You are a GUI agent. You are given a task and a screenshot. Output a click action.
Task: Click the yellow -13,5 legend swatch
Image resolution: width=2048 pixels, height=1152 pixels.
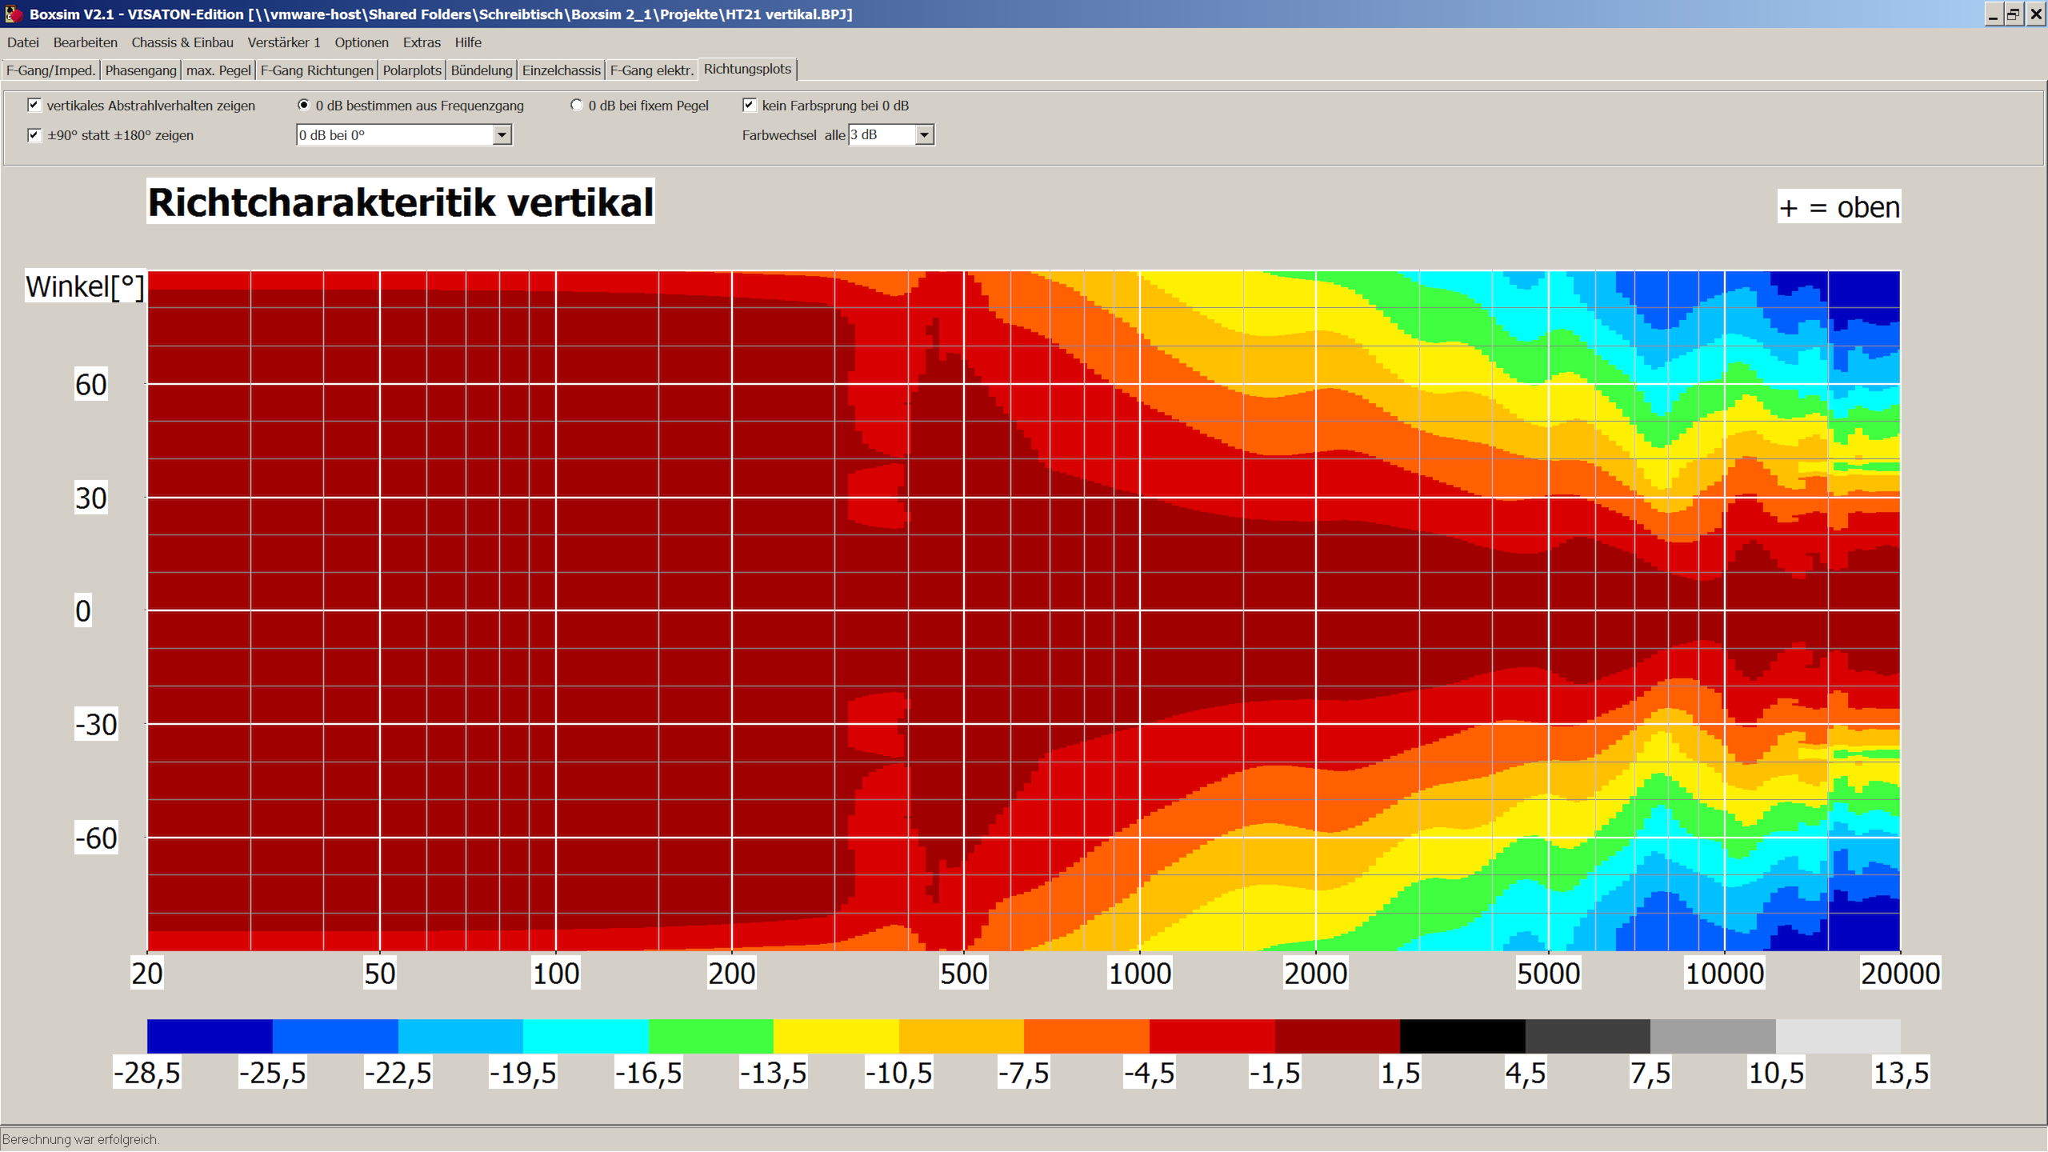tap(836, 1036)
